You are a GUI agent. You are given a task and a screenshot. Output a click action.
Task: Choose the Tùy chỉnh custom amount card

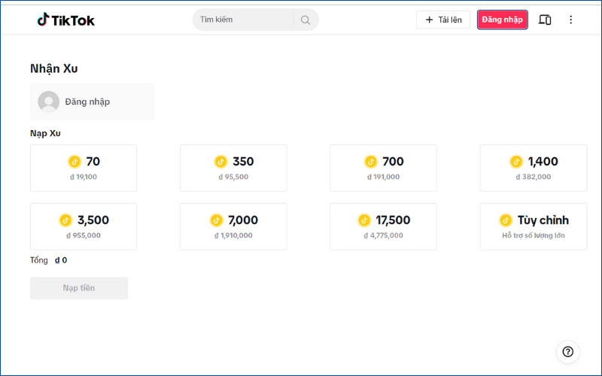534,227
